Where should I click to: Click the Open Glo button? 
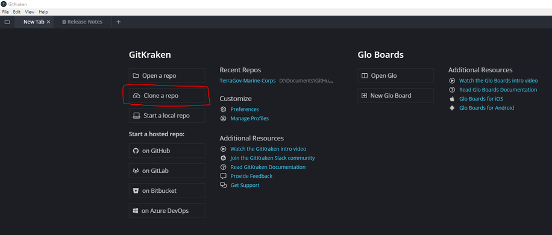pyautogui.click(x=396, y=76)
